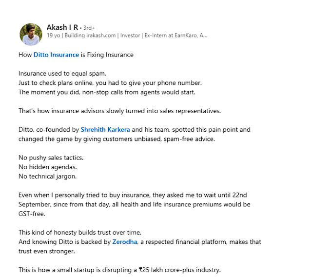The height and width of the screenshot is (278, 332).
Task: Click the sentence about advisors becoming sales representatives
Action: (119, 111)
